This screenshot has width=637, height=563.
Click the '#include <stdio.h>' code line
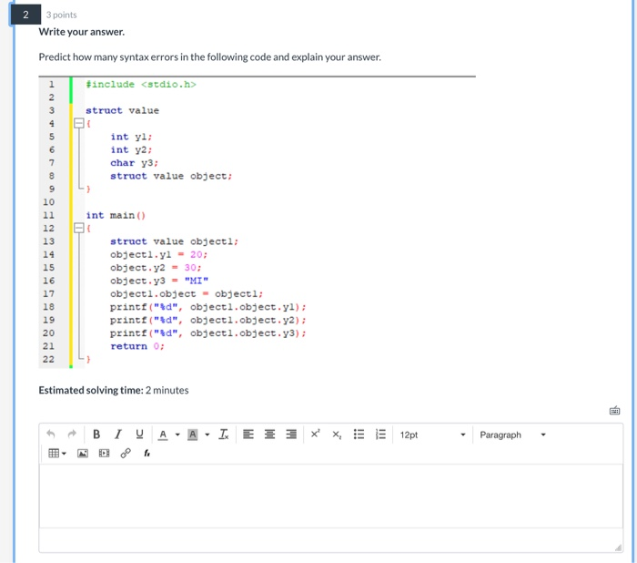141,84
